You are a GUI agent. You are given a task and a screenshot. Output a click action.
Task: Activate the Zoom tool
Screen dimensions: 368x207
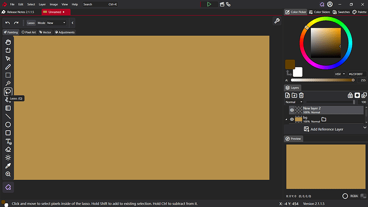8,174
